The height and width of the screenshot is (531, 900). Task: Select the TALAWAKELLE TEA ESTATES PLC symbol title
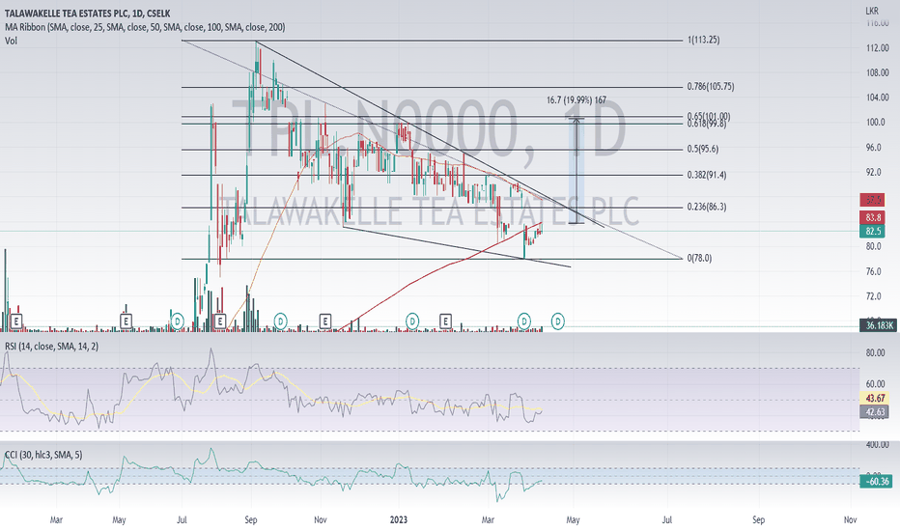click(x=87, y=14)
